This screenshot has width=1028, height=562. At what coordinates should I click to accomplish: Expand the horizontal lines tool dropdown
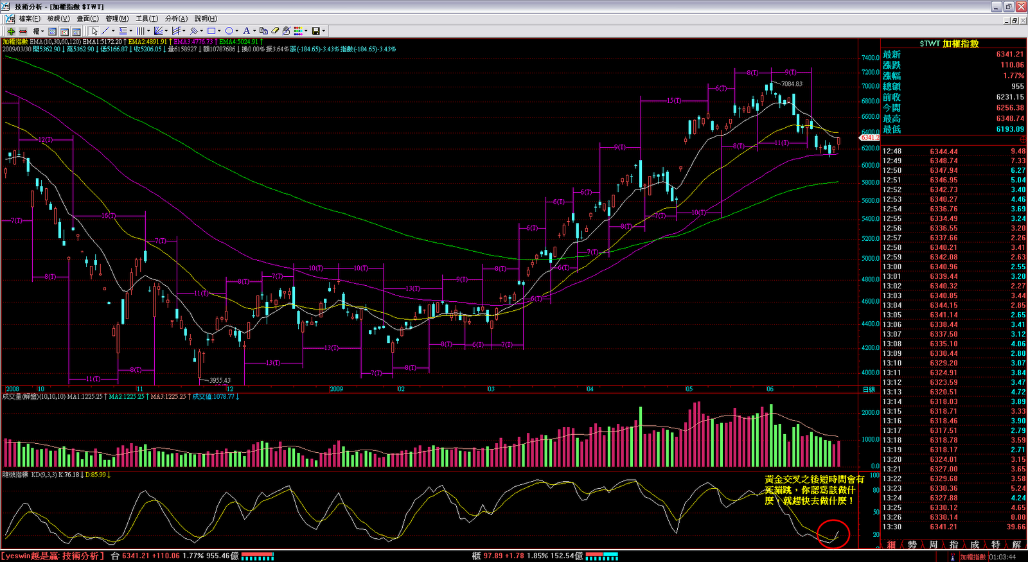131,31
